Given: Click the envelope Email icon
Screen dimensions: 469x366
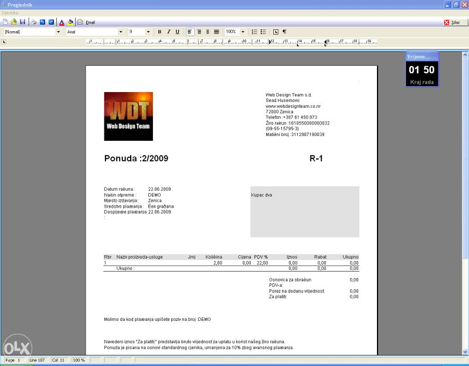Looking at the screenshot, I should 80,22.
